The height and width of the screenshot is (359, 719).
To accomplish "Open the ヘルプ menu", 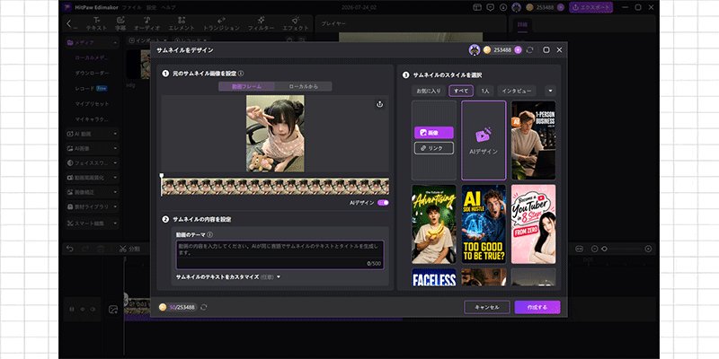I will [168, 7].
